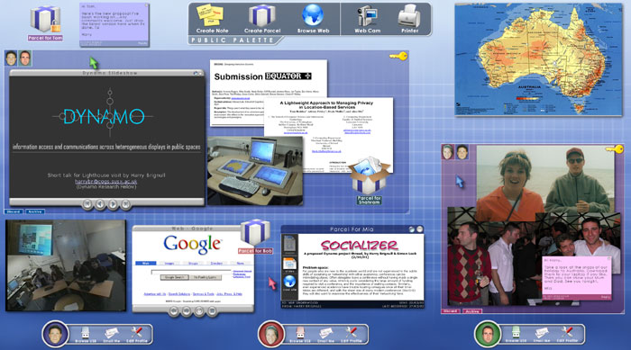Click the first face avatar above Dynamo Slideshow
Viewport: 631px width, 350px height.
pos(11,58)
